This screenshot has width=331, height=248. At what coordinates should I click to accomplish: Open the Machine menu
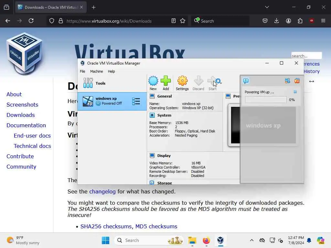point(96,71)
